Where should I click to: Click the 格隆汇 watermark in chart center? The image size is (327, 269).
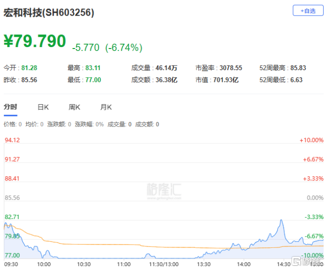[164, 191]
